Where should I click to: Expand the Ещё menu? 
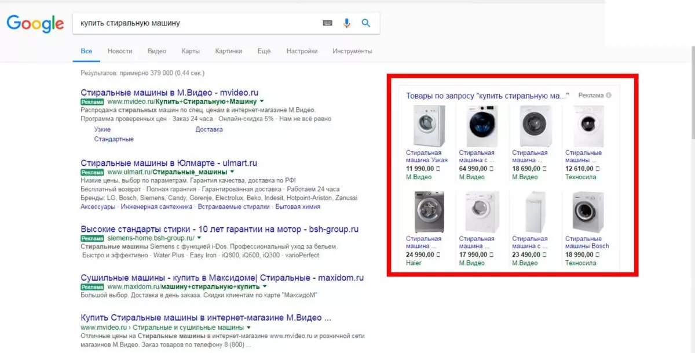pos(264,51)
